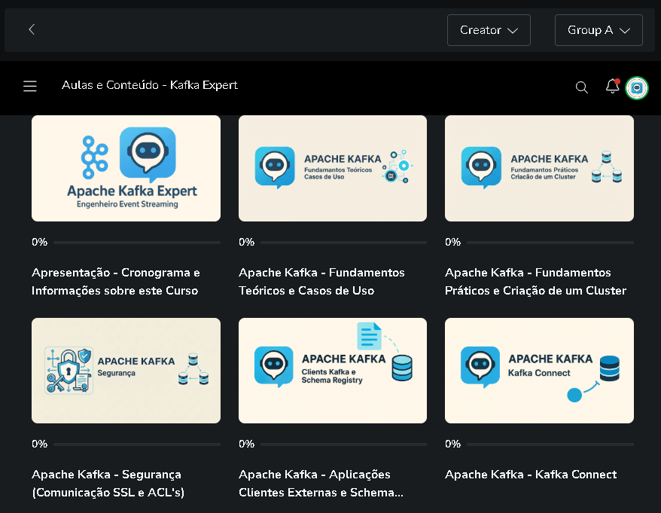
Task: Click the padlock graphic on Segurança card
Action: pos(66,367)
